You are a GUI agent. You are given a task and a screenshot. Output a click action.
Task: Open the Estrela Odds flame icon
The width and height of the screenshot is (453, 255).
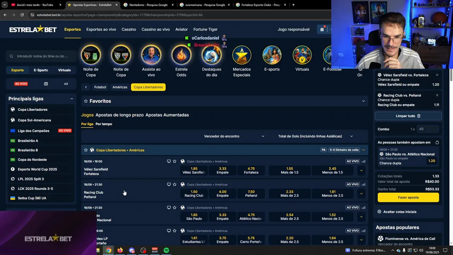point(181,55)
